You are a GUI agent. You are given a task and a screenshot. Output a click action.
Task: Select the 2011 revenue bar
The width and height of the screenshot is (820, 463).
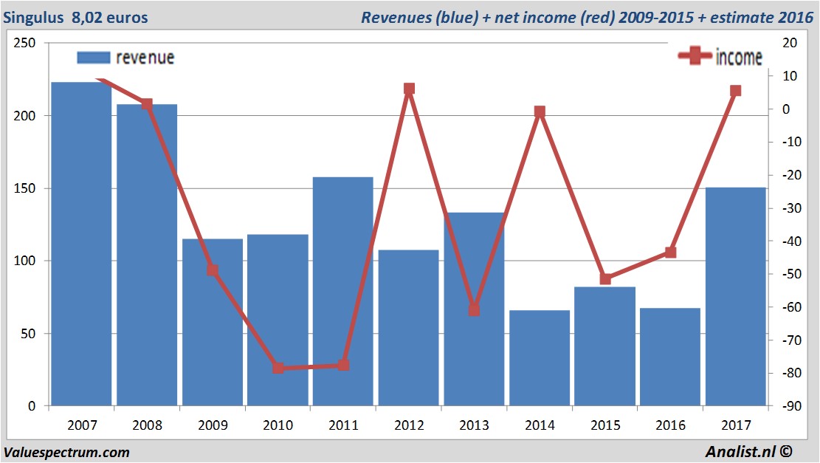pos(343,292)
